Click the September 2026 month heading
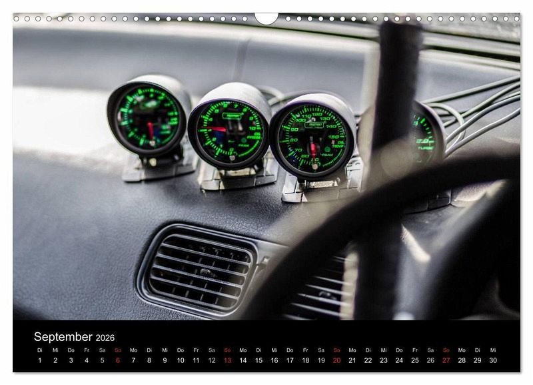533x385 pixels. (74, 337)
